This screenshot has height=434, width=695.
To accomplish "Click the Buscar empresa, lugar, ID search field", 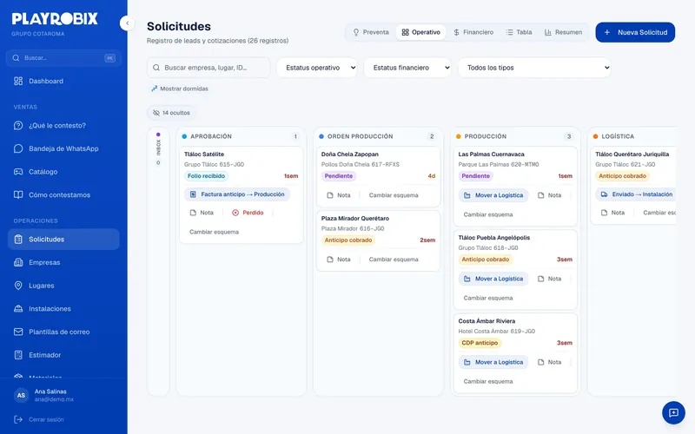I will (208, 68).
